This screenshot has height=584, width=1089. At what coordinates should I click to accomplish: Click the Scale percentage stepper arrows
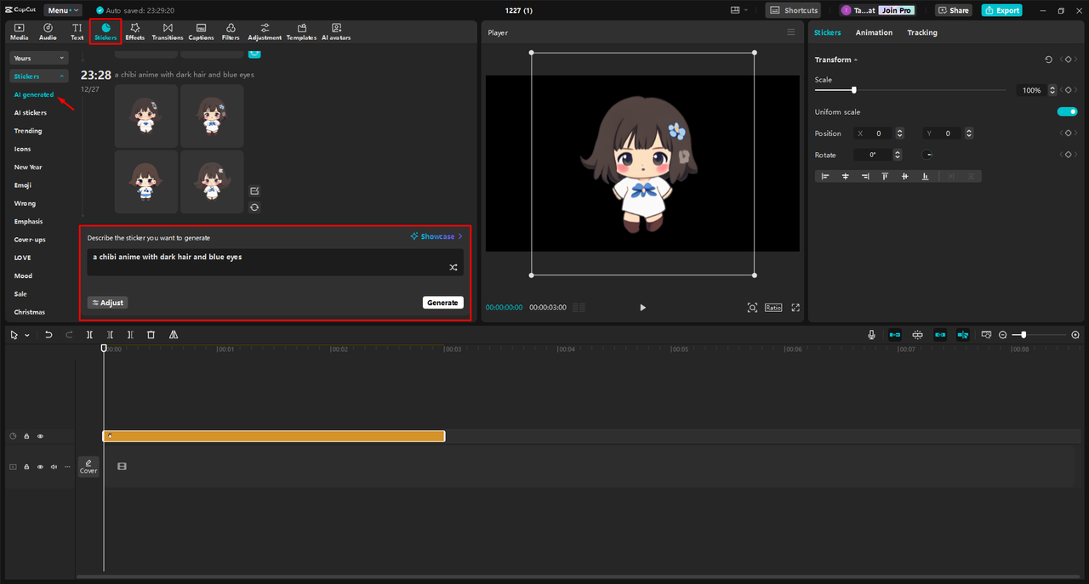pos(1052,90)
